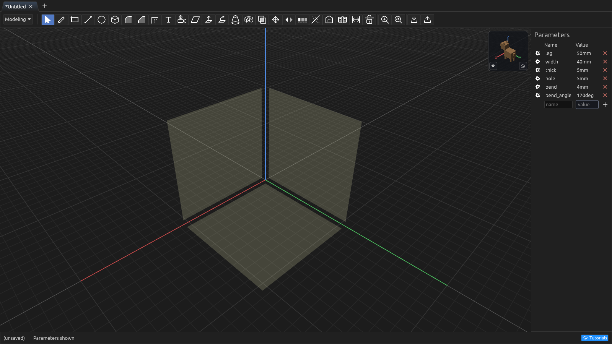Click the export up-arrow tray icon
Image resolution: width=612 pixels, height=344 pixels.
click(427, 19)
